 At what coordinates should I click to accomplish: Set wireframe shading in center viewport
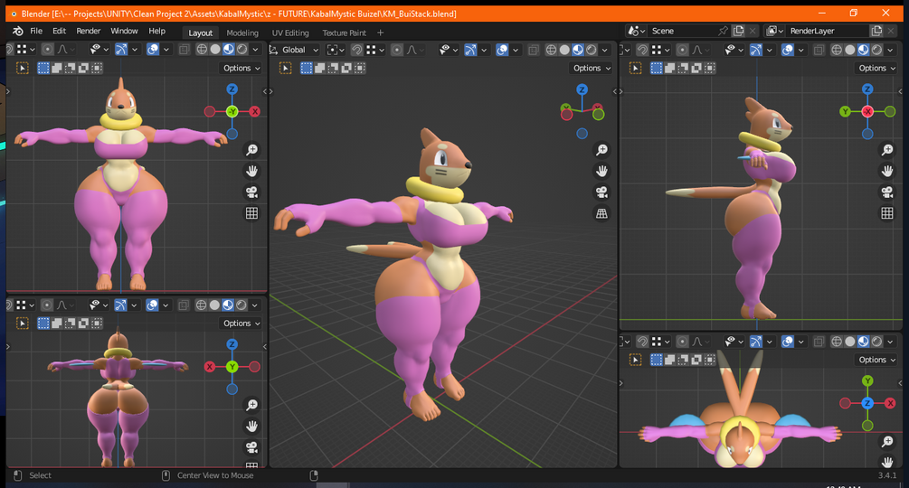click(552, 51)
